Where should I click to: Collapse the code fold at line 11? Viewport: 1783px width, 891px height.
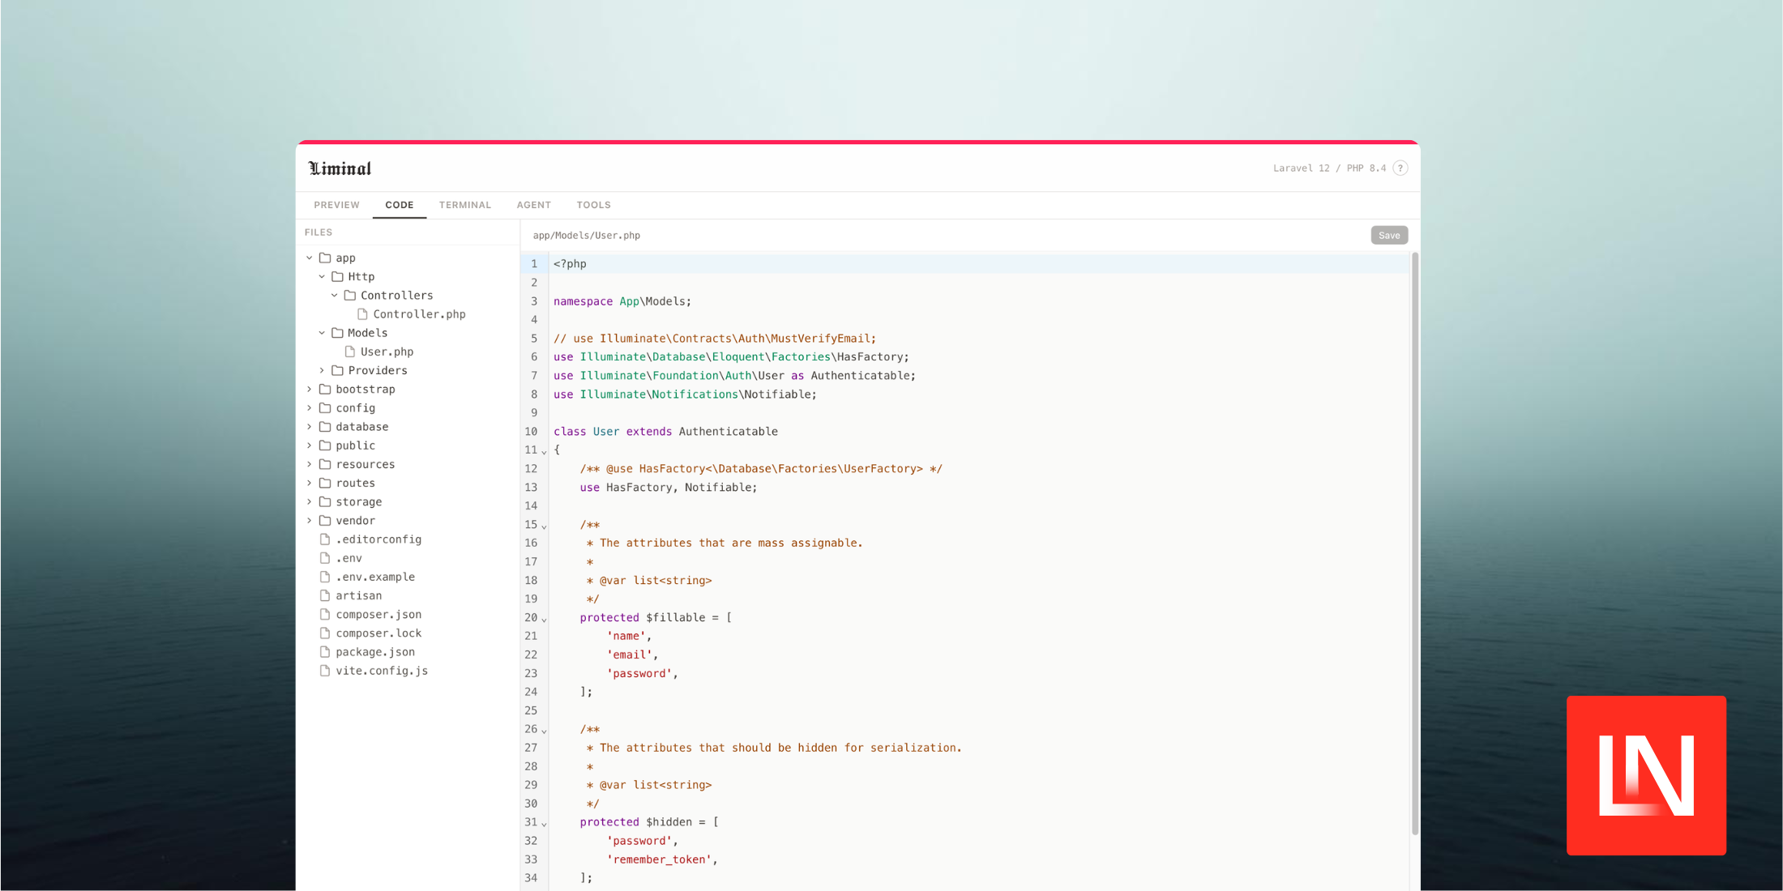click(x=544, y=451)
